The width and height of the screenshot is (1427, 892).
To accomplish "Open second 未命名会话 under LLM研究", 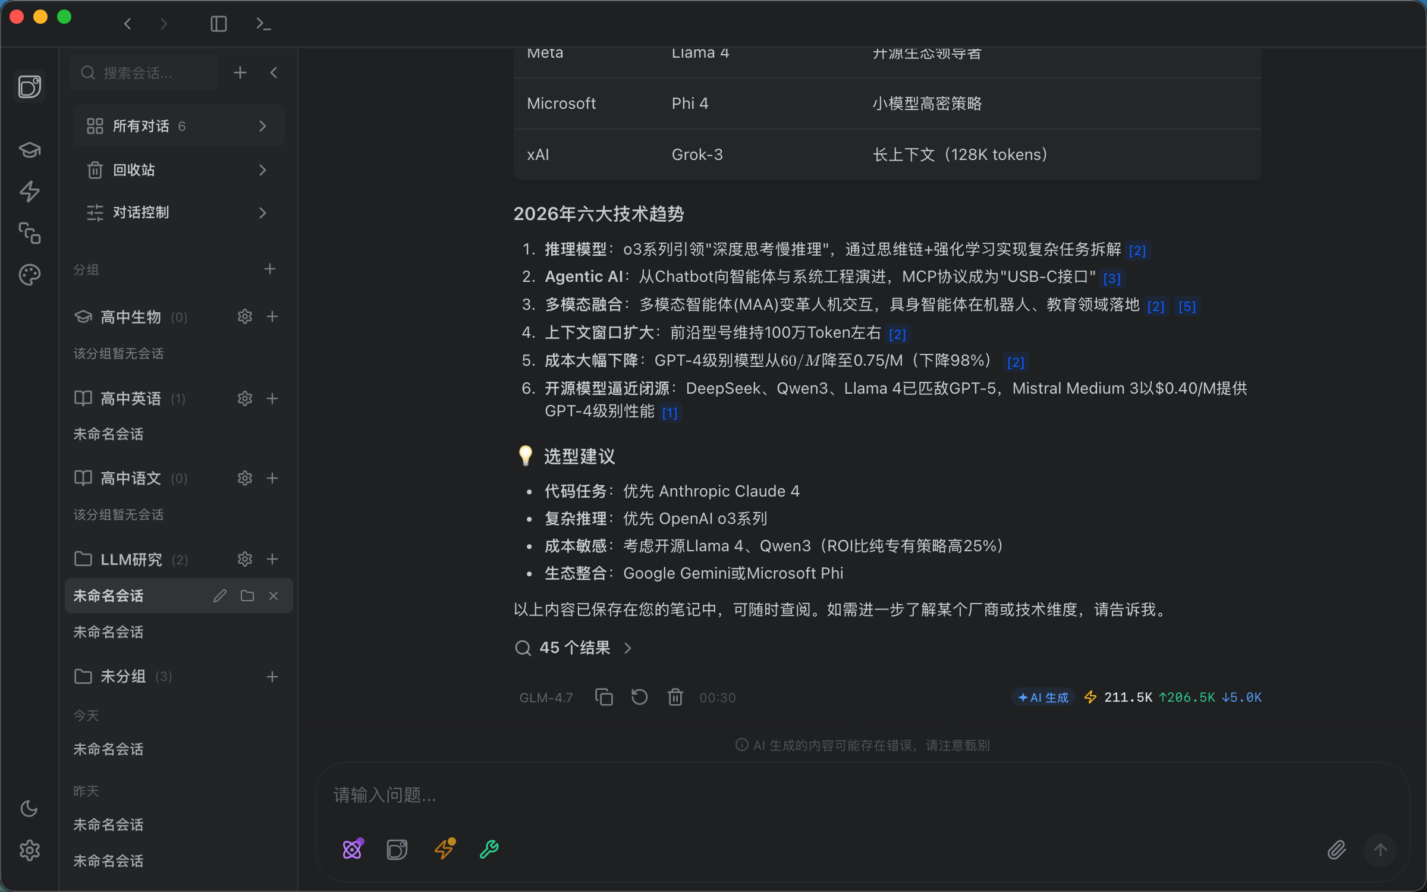I will (178, 632).
